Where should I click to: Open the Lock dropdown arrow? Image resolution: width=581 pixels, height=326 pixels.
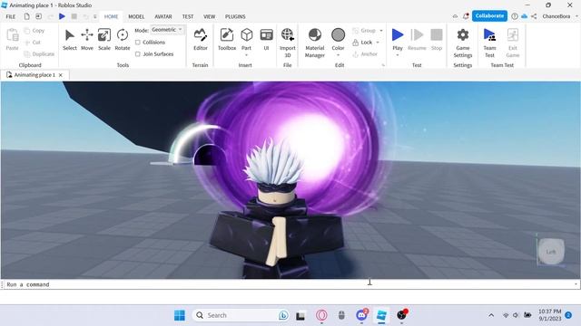point(378,43)
